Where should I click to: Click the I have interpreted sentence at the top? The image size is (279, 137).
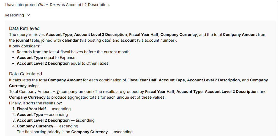[57, 5]
